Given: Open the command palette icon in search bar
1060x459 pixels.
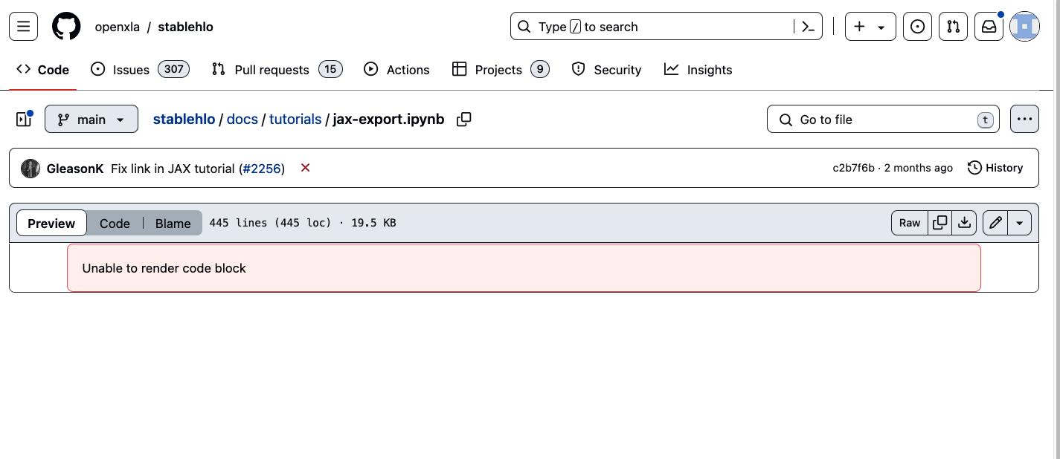Looking at the screenshot, I should (x=808, y=27).
